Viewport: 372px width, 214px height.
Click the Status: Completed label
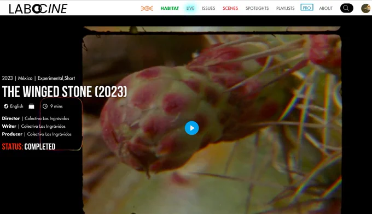tap(28, 147)
